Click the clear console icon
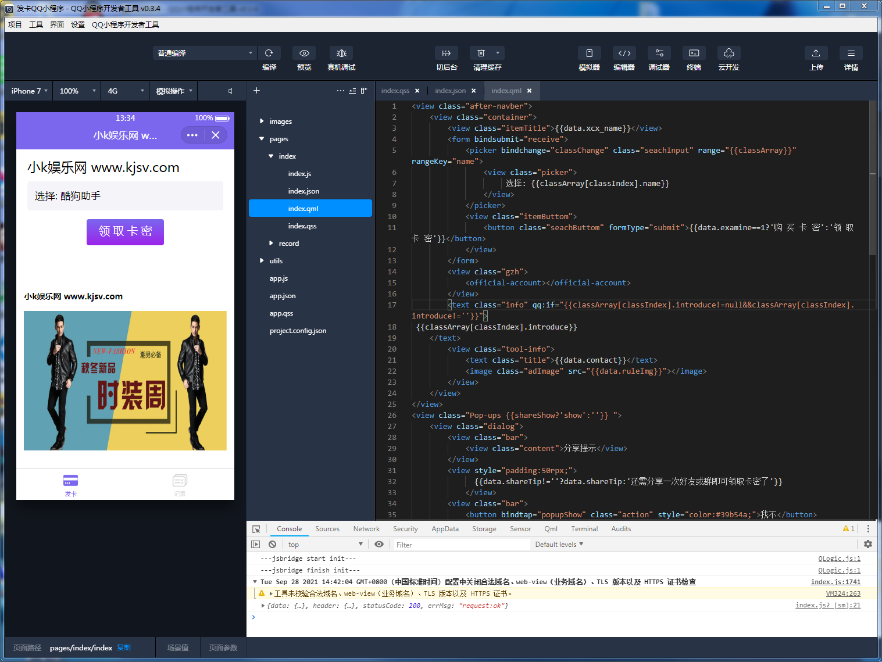The width and height of the screenshot is (882, 662). coord(272,545)
